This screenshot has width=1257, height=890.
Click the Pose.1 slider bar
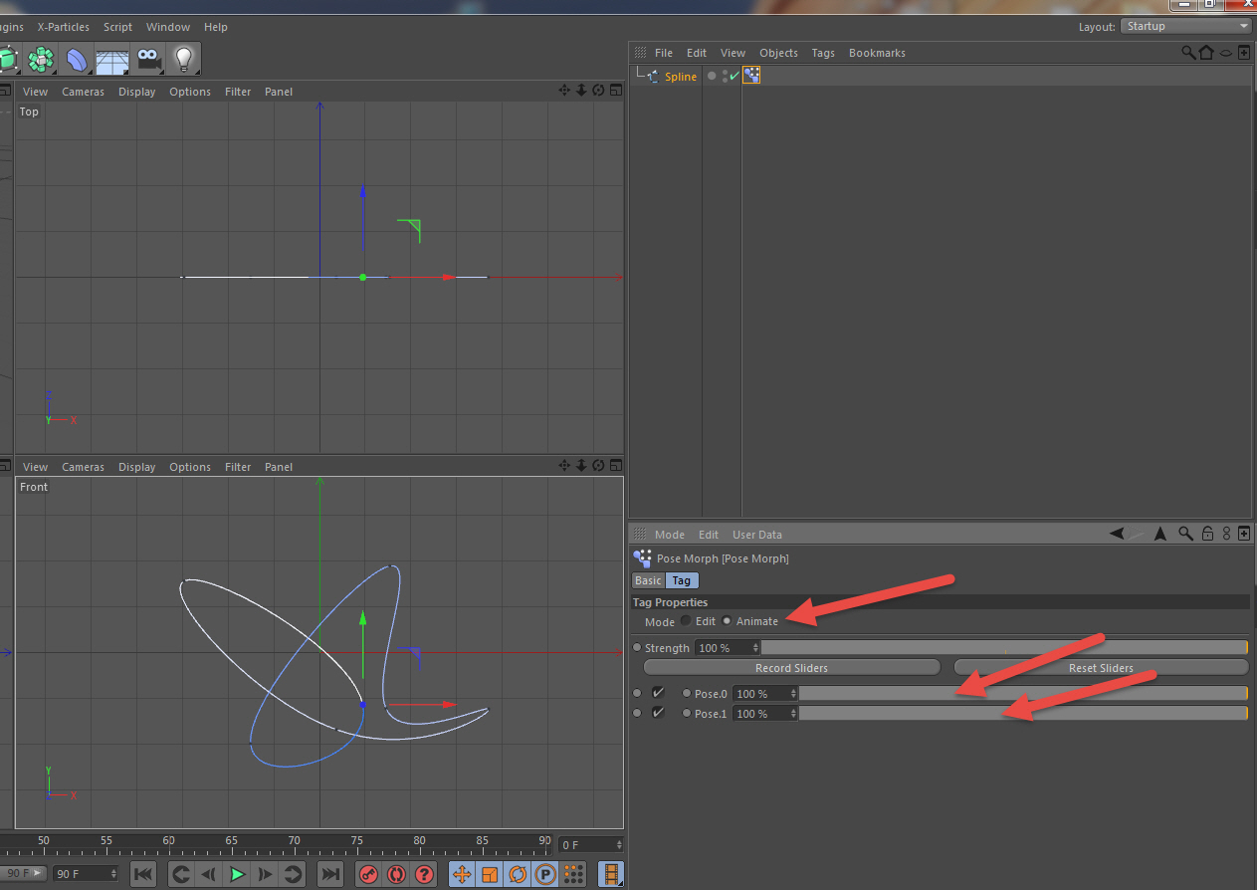tap(1023, 713)
